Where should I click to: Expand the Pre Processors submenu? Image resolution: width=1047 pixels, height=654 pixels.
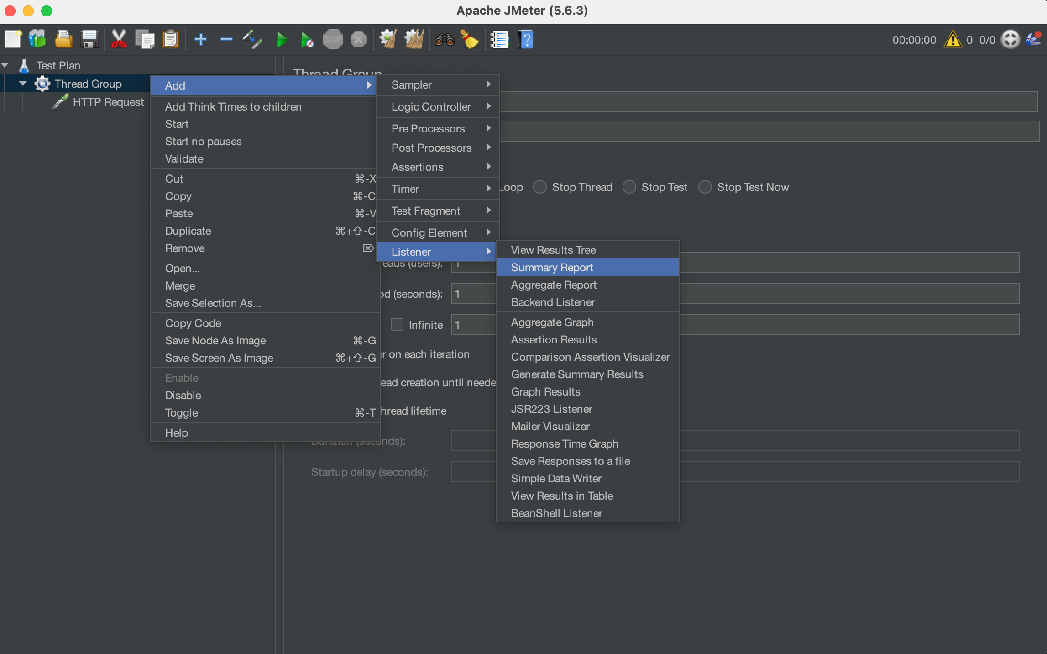tap(438, 128)
